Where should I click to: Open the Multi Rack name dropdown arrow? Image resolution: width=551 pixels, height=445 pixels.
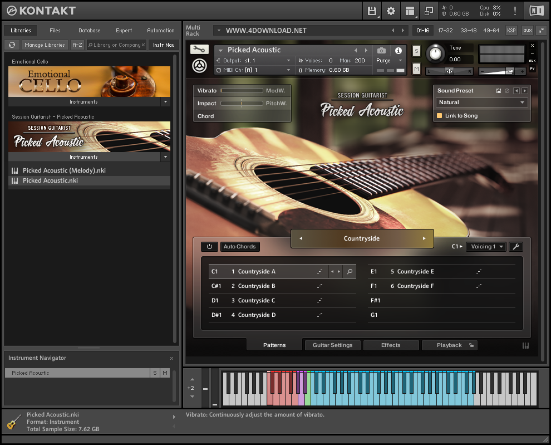point(219,31)
